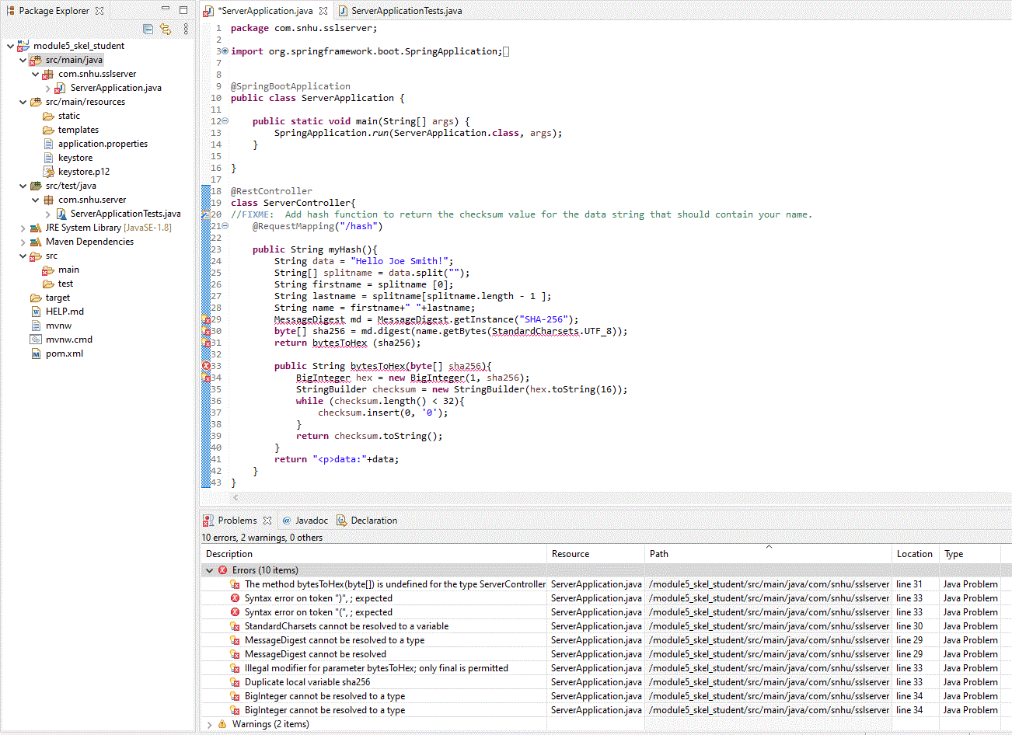Image resolution: width=1012 pixels, height=735 pixels.
Task: Click the Java file icon on ServerApplication.java tab
Action: click(x=207, y=11)
